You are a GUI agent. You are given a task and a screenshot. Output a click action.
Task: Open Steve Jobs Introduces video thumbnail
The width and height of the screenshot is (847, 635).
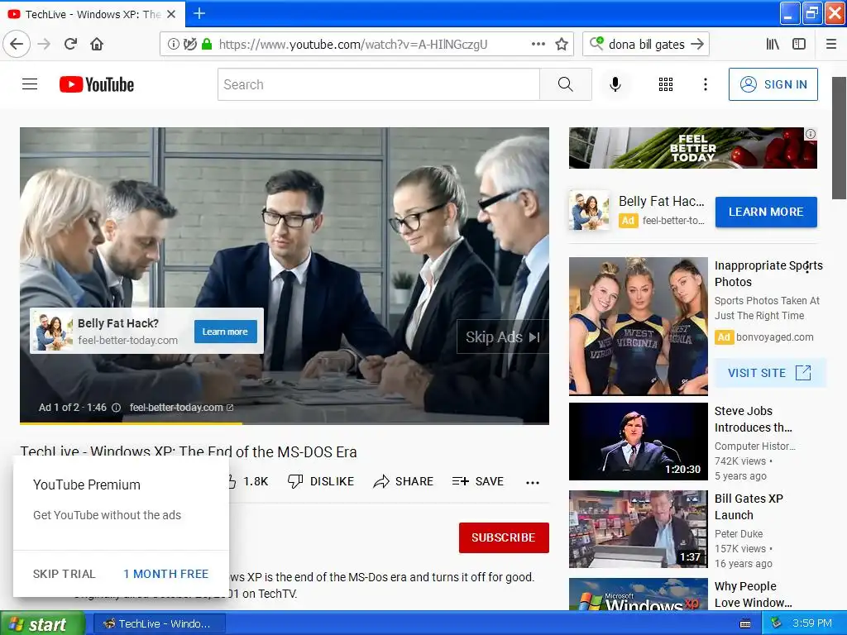638,442
